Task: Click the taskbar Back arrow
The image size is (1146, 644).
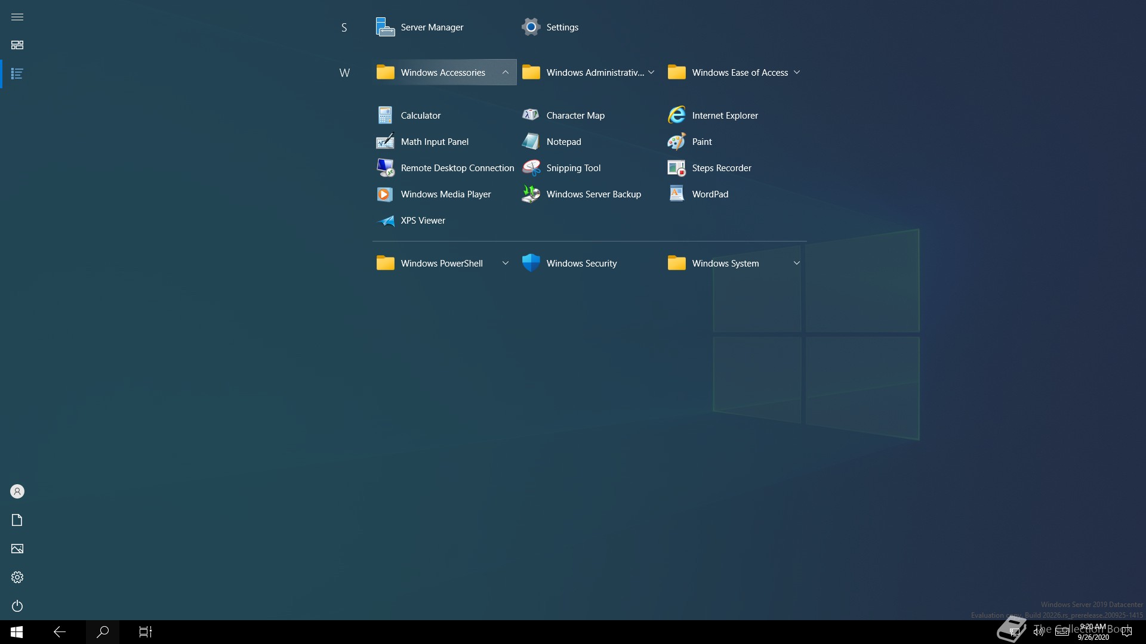Action: (60, 632)
